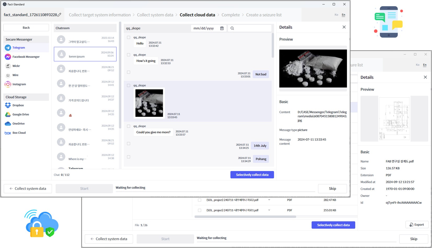Select OneDrive cloud storage
The image size is (432, 248).
point(26,124)
